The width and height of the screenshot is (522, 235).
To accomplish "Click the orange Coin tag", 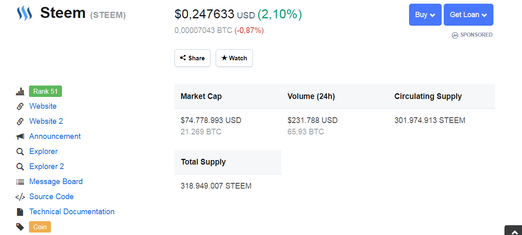I will click(x=40, y=227).
